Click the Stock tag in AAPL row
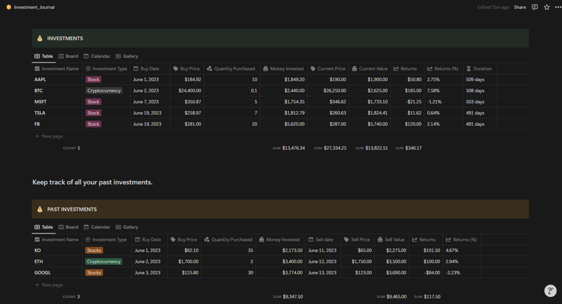Screen dimensions: 562x304 click(93, 79)
